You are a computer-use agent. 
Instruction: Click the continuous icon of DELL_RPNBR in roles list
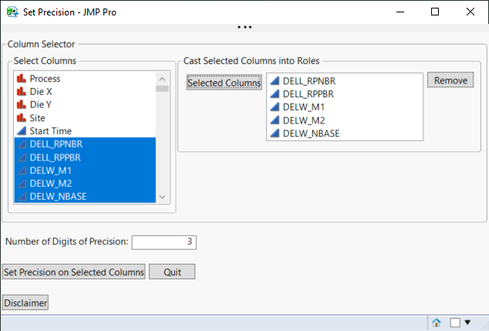pyautogui.click(x=274, y=81)
